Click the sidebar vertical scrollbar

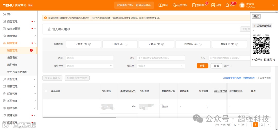point(38,60)
